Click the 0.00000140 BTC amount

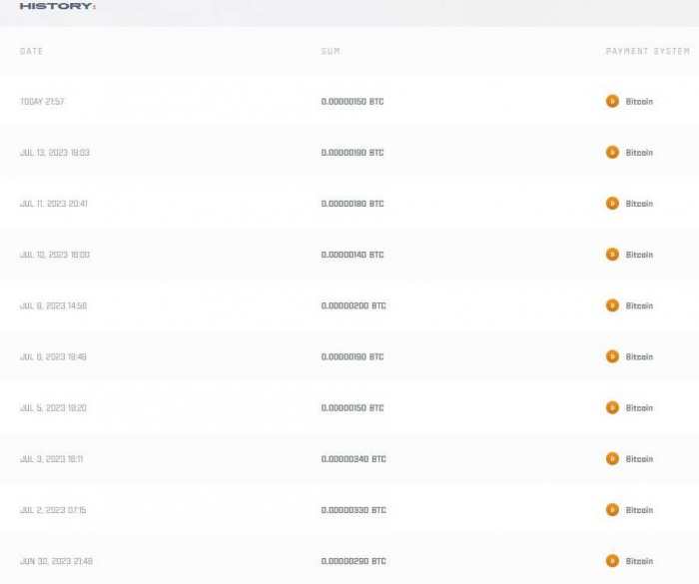tap(352, 255)
